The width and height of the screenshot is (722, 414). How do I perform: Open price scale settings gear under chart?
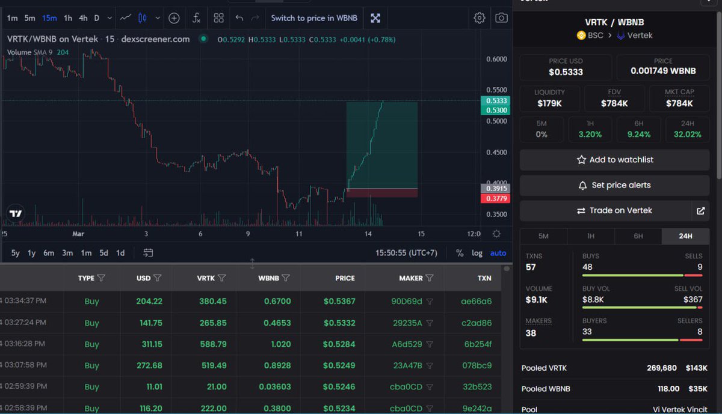(x=497, y=234)
